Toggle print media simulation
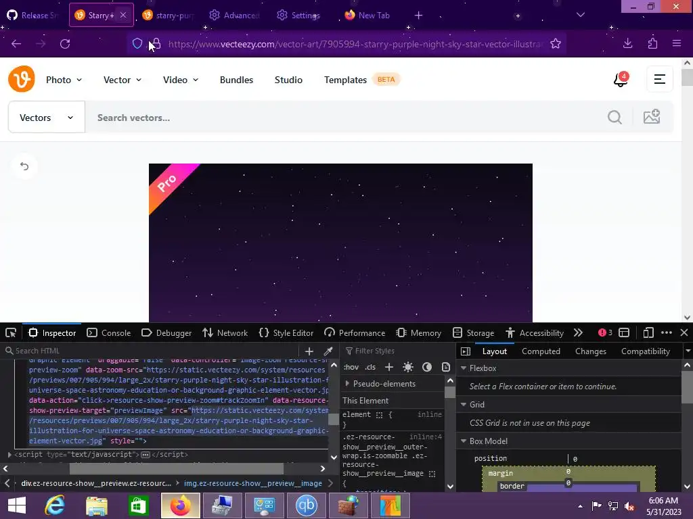 [x=446, y=367]
